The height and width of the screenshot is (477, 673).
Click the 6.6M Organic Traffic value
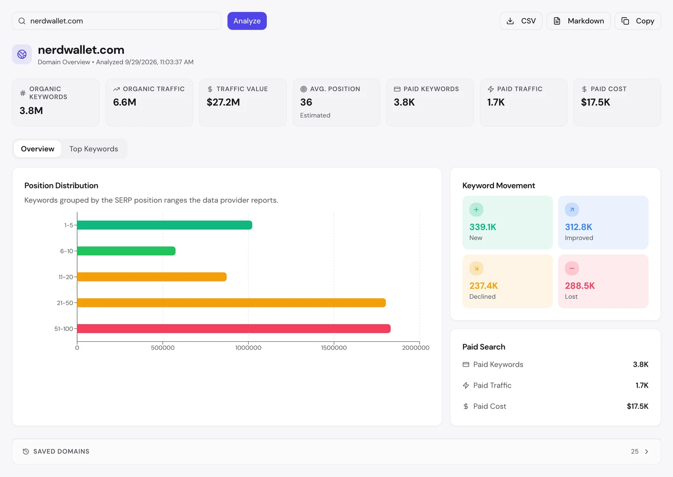click(125, 102)
